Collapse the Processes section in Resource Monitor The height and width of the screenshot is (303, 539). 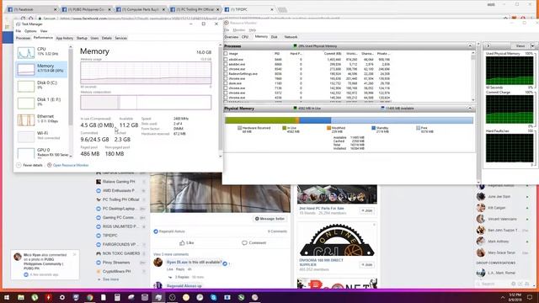coord(470,46)
